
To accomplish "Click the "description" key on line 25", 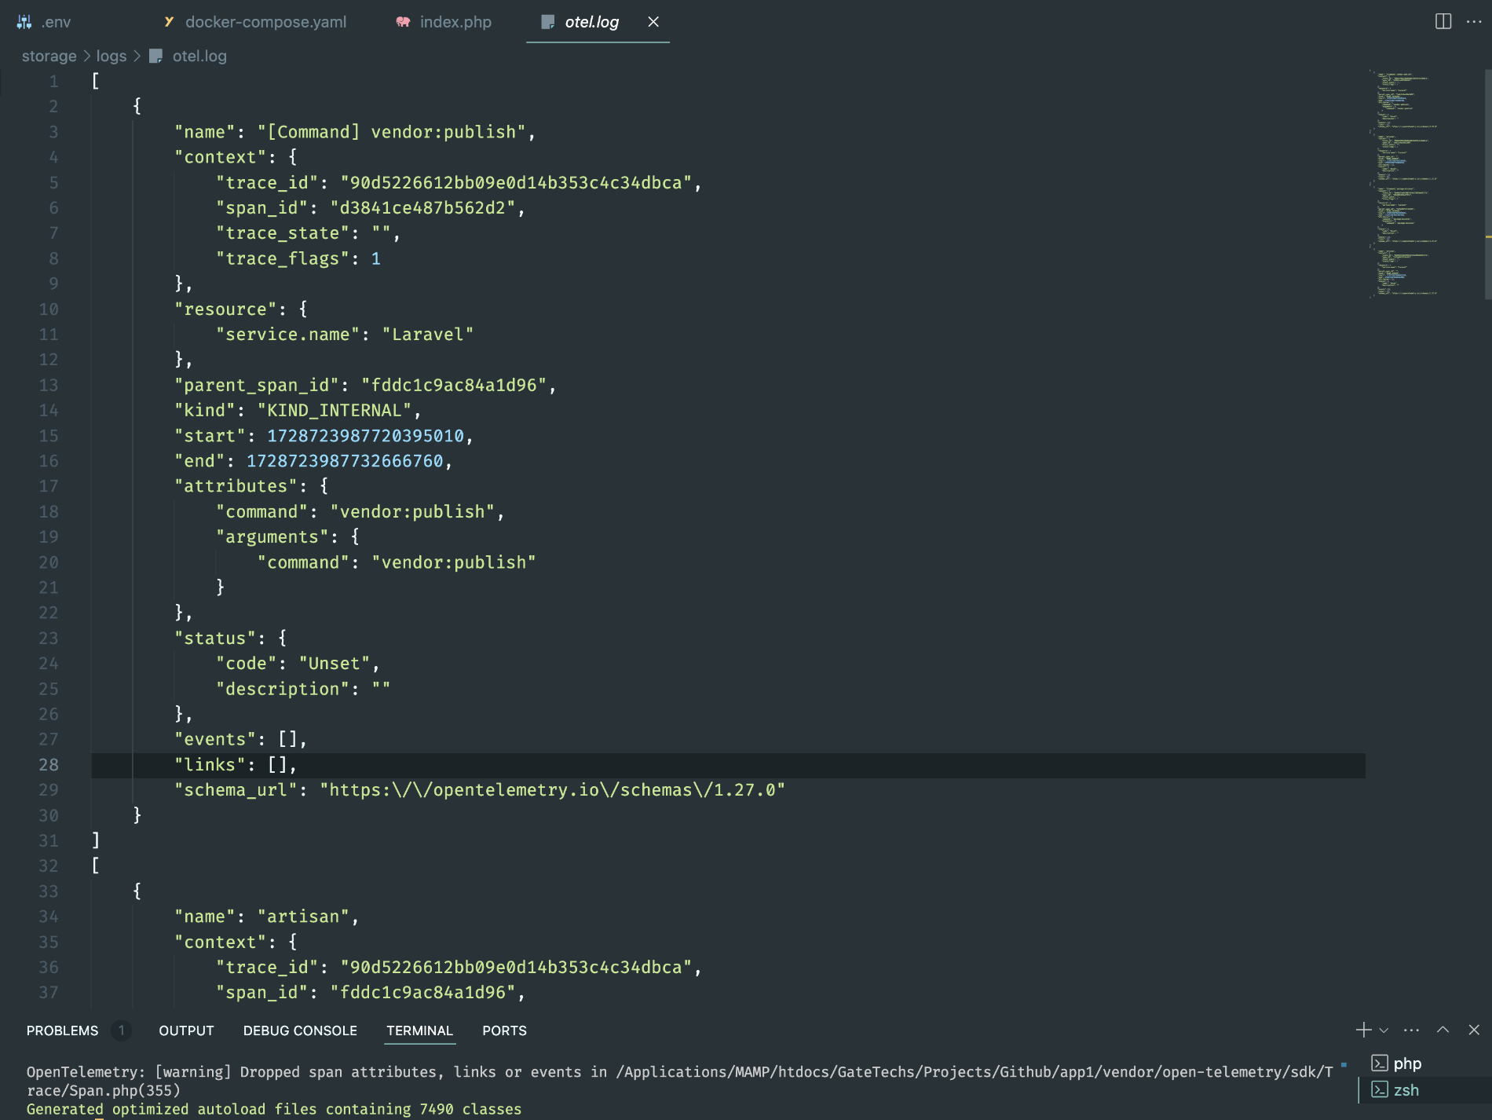I will (x=282, y=689).
